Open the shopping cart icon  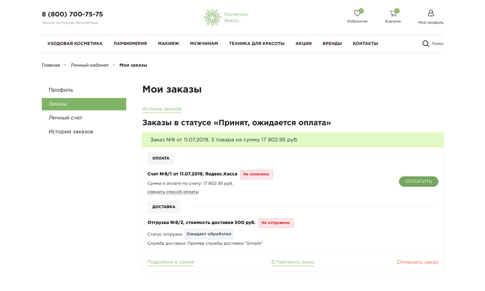(393, 14)
